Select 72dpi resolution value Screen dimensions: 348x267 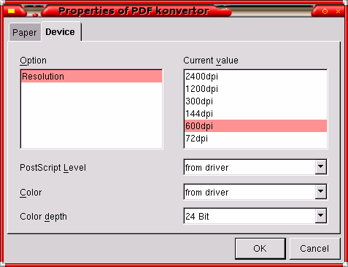[x=255, y=139]
